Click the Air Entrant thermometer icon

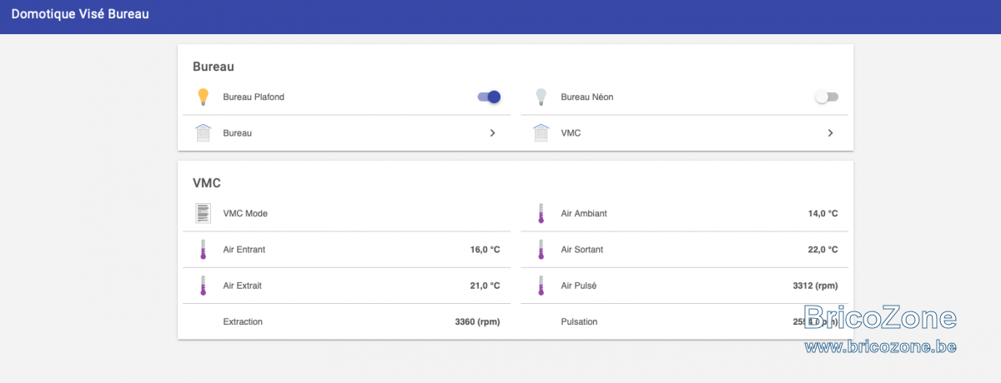203,250
